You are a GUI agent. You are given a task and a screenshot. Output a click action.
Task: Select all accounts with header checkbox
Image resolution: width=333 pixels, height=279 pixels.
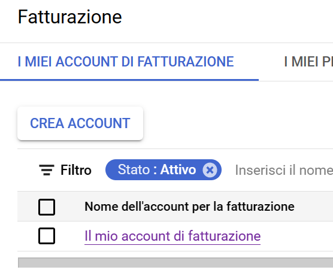tap(47, 207)
